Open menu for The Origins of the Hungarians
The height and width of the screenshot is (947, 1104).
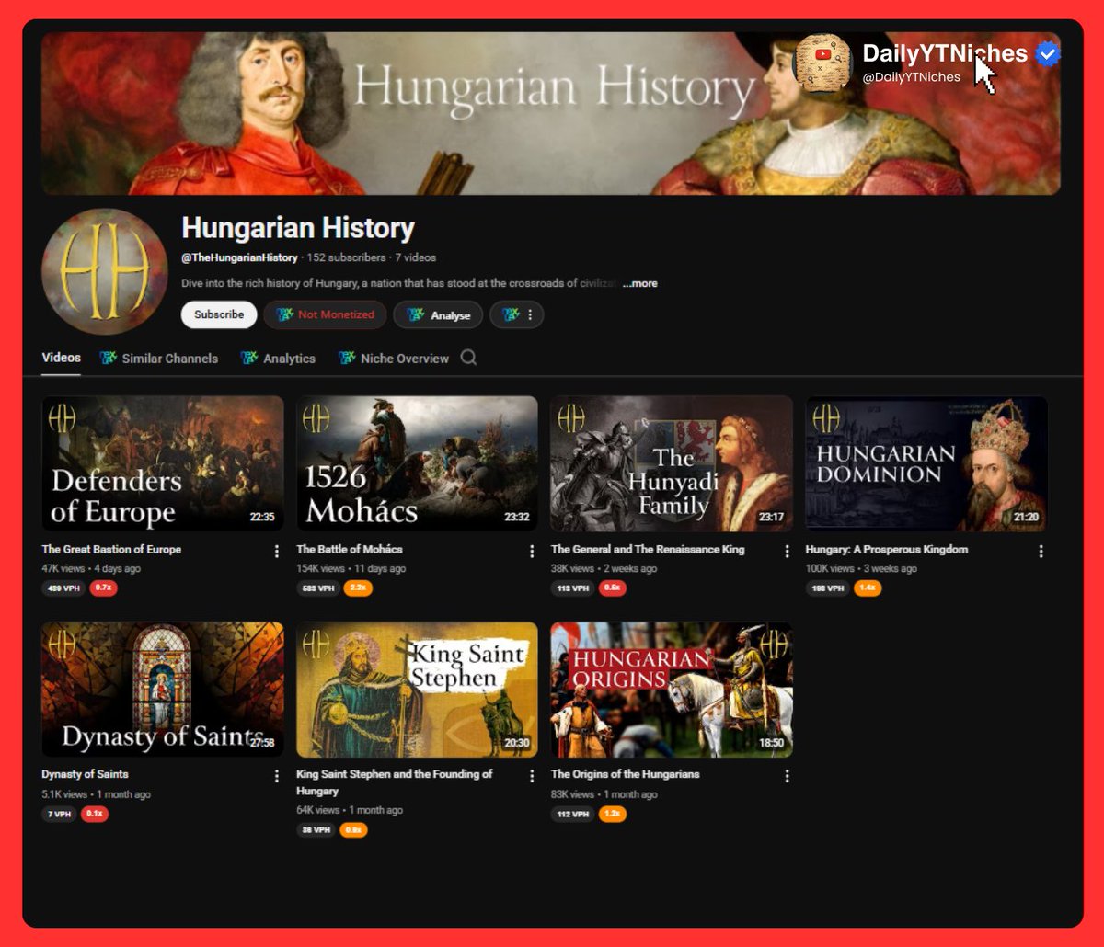(787, 776)
